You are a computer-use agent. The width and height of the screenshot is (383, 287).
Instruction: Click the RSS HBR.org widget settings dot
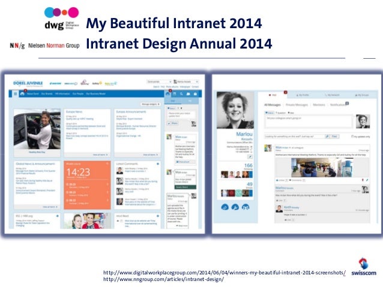(x=58, y=216)
